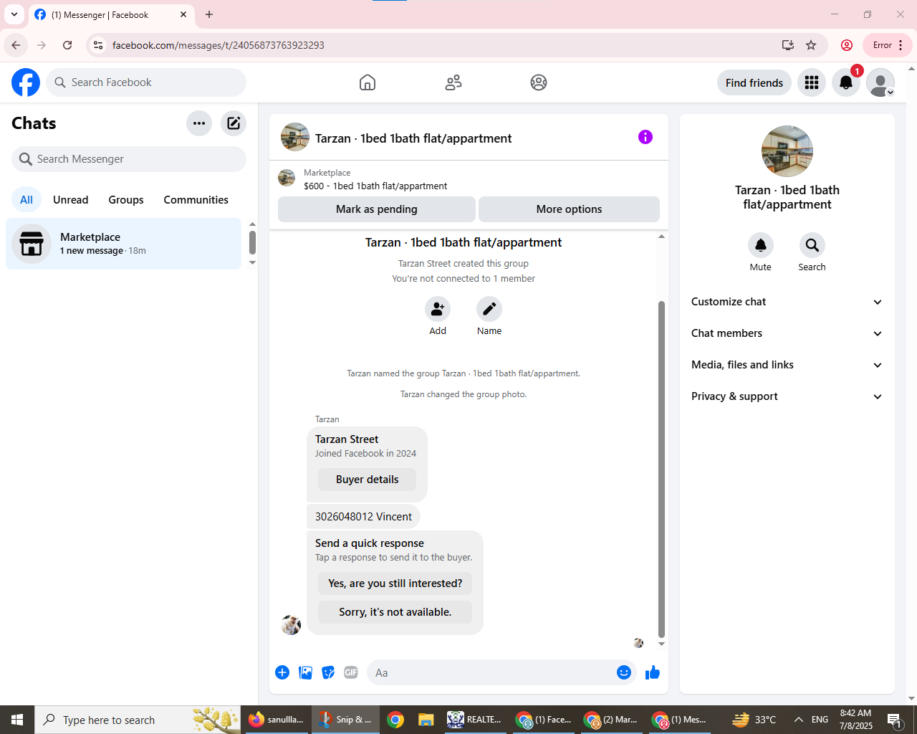Image resolution: width=917 pixels, height=734 pixels.
Task: Choose a sticker icon in composer
Action: [x=328, y=672]
